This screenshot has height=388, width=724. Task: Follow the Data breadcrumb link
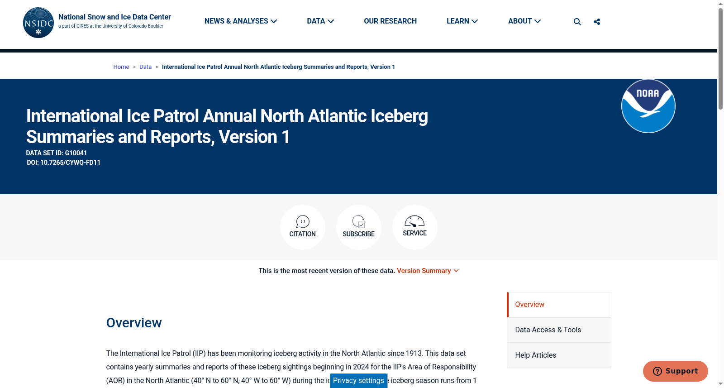145,67
